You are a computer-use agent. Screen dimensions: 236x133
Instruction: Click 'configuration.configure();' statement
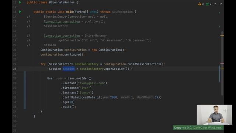63,55
